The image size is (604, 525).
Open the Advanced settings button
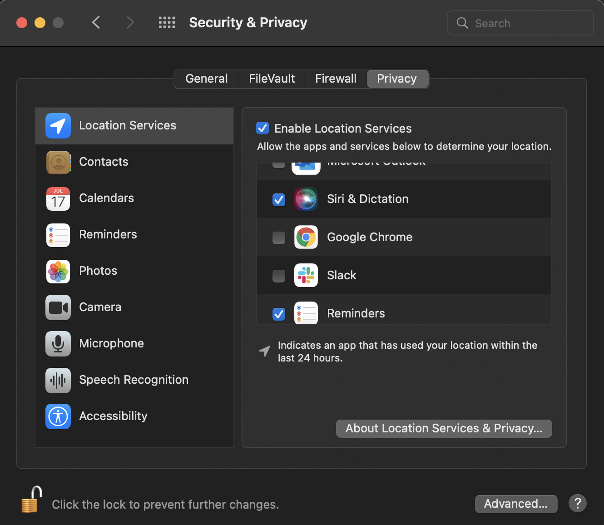click(516, 504)
